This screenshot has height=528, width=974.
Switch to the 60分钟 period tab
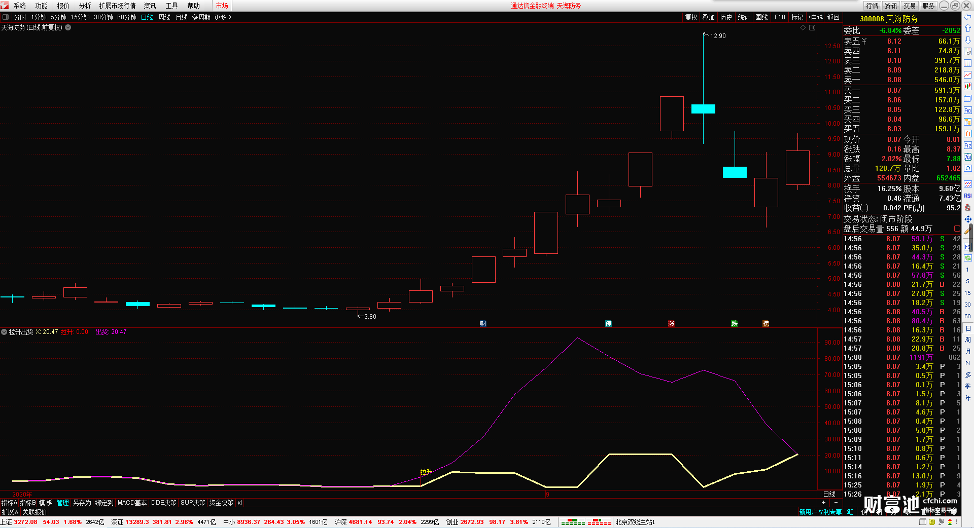click(x=127, y=17)
